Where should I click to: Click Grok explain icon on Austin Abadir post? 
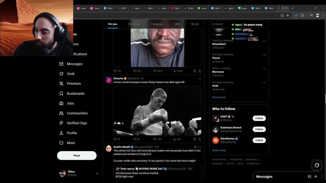195,147
